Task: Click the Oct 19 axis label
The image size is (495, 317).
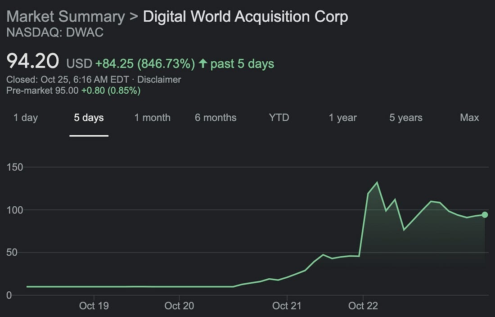Action: [94, 306]
